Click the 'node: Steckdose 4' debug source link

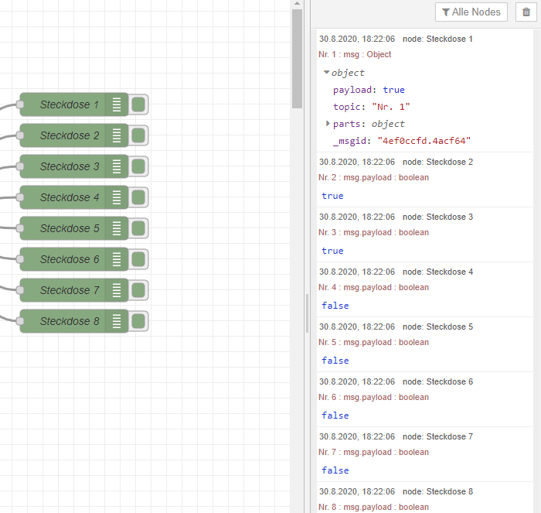[x=437, y=272]
